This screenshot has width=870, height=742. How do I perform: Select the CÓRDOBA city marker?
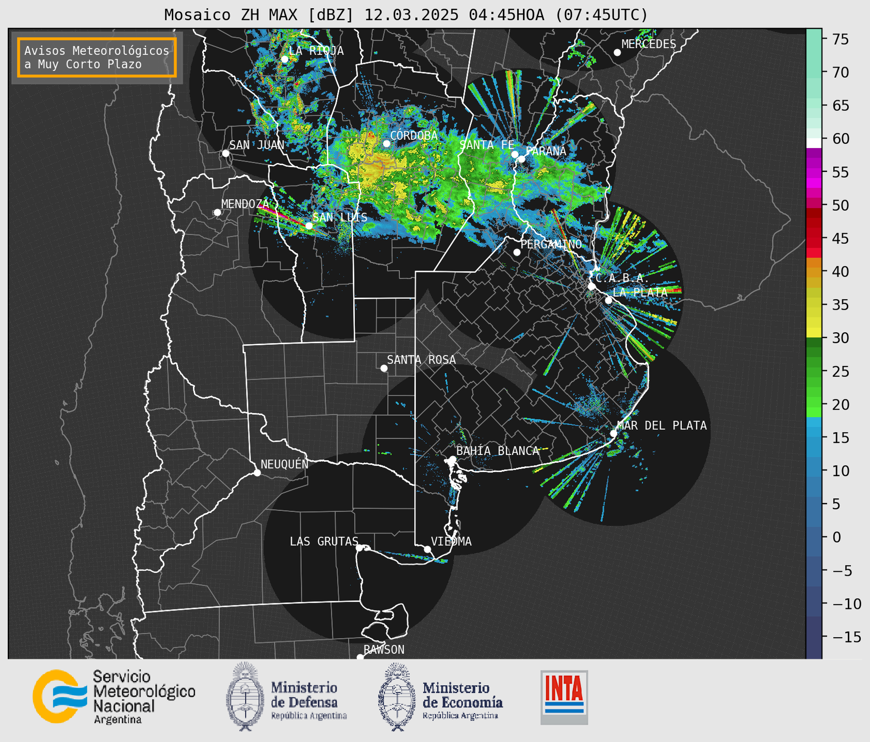coord(386,143)
